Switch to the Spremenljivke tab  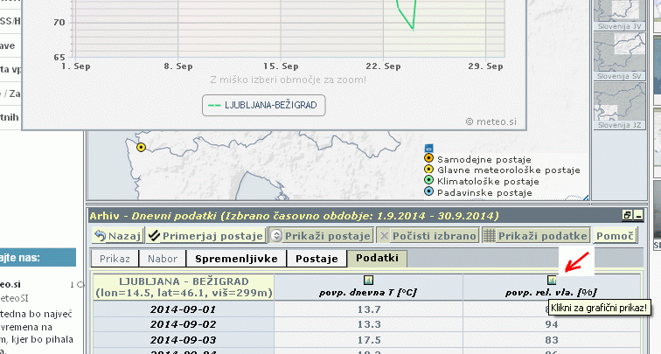click(x=236, y=259)
